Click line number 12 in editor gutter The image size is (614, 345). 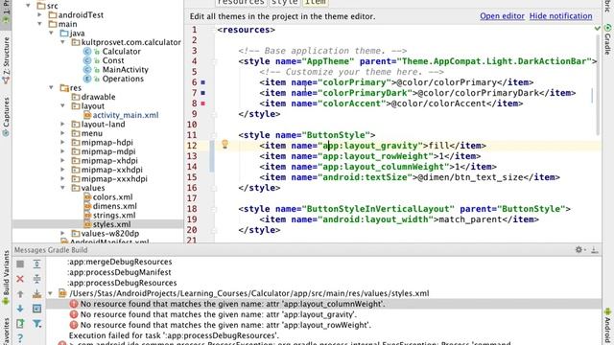(x=192, y=146)
